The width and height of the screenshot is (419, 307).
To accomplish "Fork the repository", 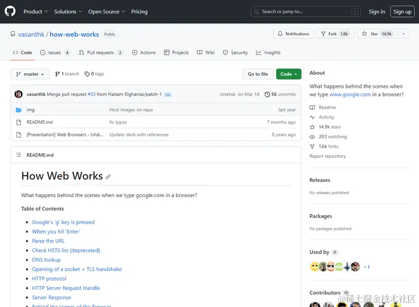I will coord(335,34).
